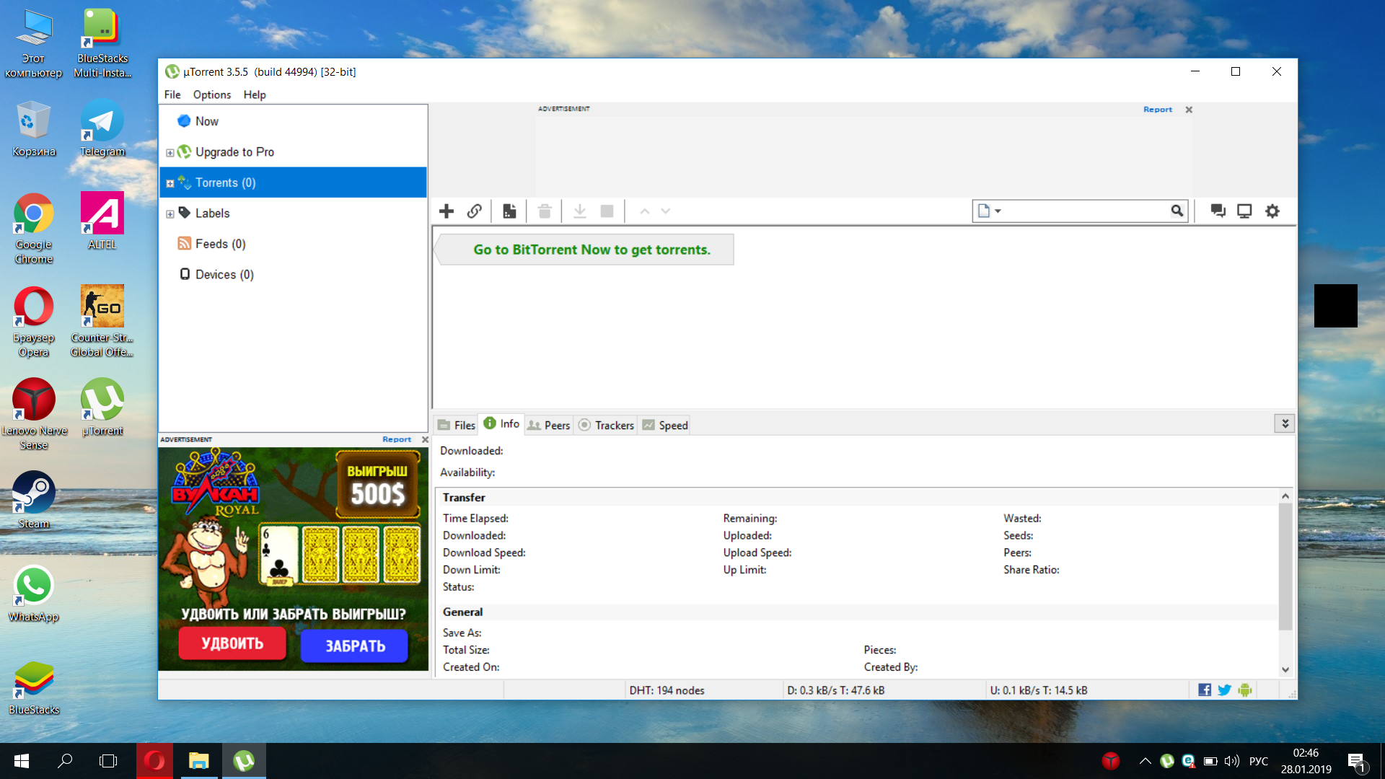Screen dimensions: 1385x779
Task: Select WhatsApp desktop shortcut
Action: (x=34, y=594)
